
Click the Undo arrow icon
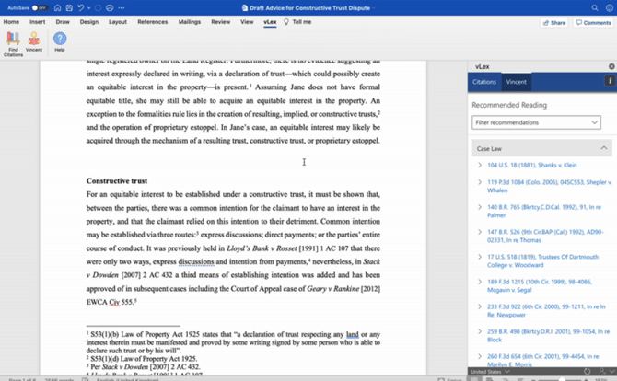(x=81, y=8)
